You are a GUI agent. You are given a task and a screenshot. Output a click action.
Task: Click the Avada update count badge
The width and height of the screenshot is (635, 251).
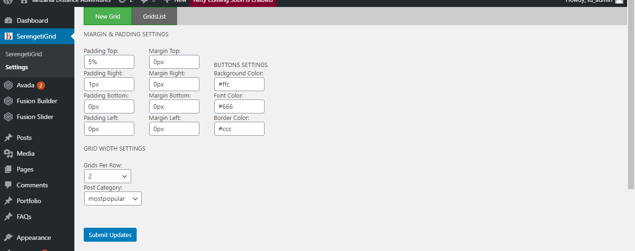41,86
